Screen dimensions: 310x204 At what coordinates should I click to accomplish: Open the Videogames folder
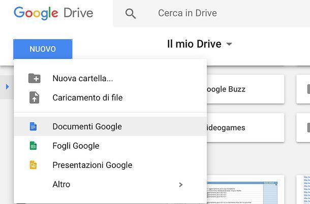point(245,127)
